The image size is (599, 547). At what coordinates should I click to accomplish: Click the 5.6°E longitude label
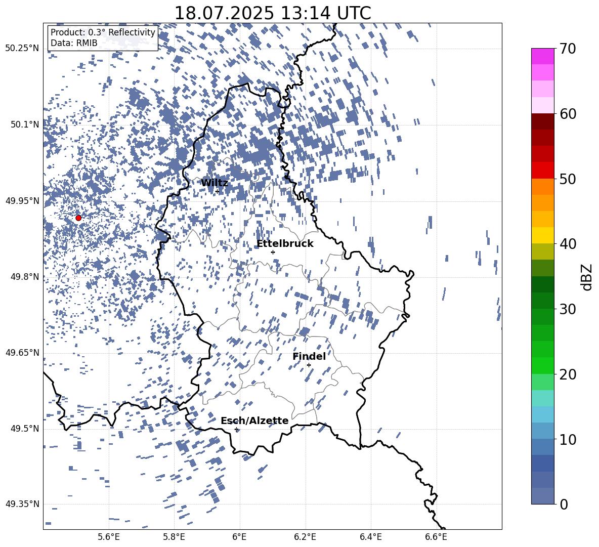point(108,537)
